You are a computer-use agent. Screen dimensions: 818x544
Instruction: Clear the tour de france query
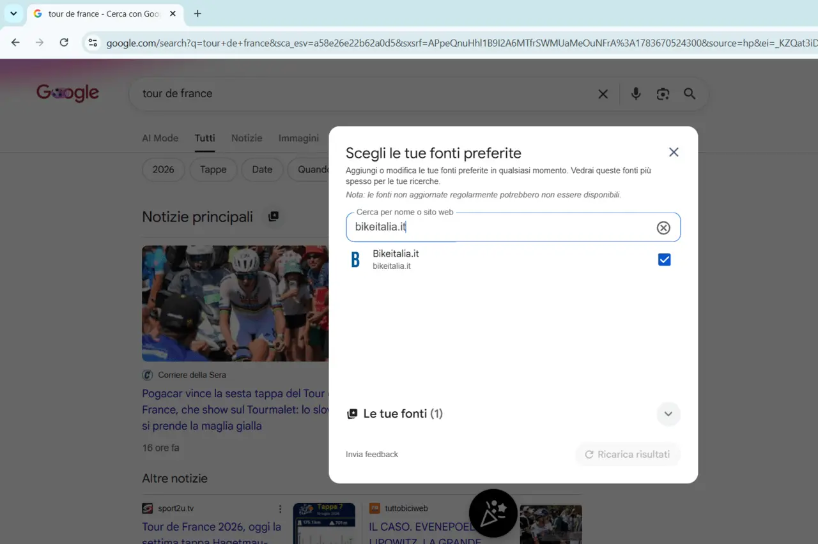(x=603, y=94)
